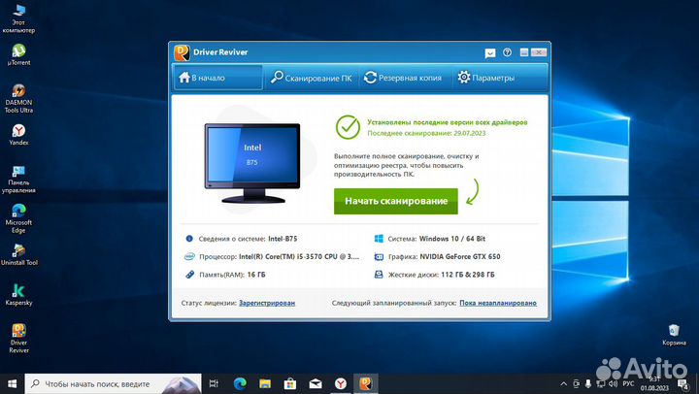Click the 'Начать сканирование' green button
The height and width of the screenshot is (394, 699).
click(x=396, y=201)
